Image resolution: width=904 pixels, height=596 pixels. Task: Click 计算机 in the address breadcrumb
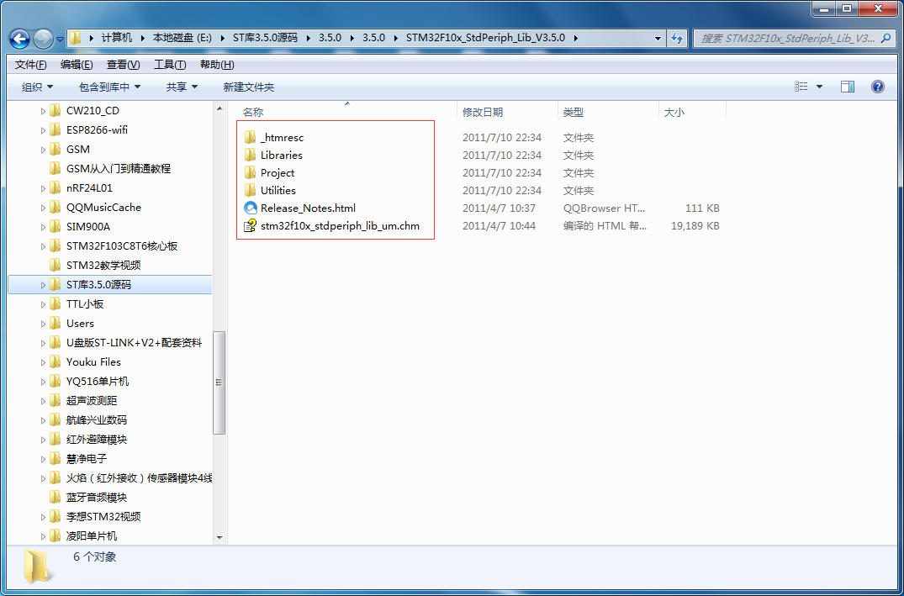(x=117, y=38)
